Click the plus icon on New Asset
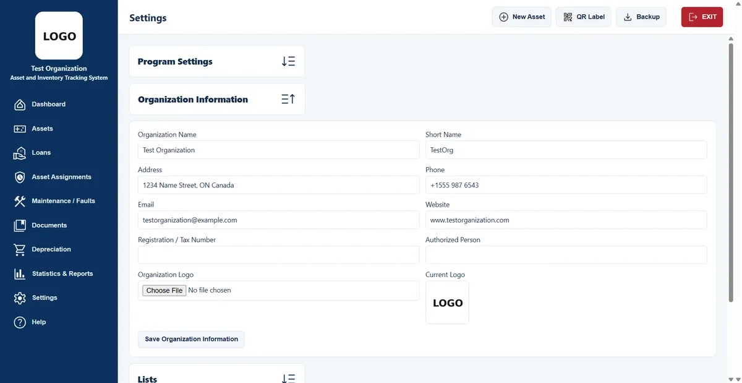Screen dimensions: 742x383 pyautogui.click(x=503, y=17)
